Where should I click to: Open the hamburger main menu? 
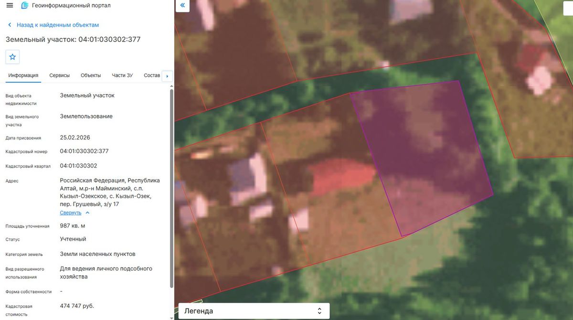10,5
